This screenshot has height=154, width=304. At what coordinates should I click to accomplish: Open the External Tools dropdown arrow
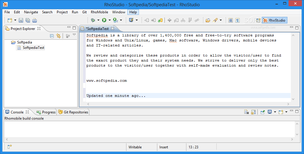point(121,20)
